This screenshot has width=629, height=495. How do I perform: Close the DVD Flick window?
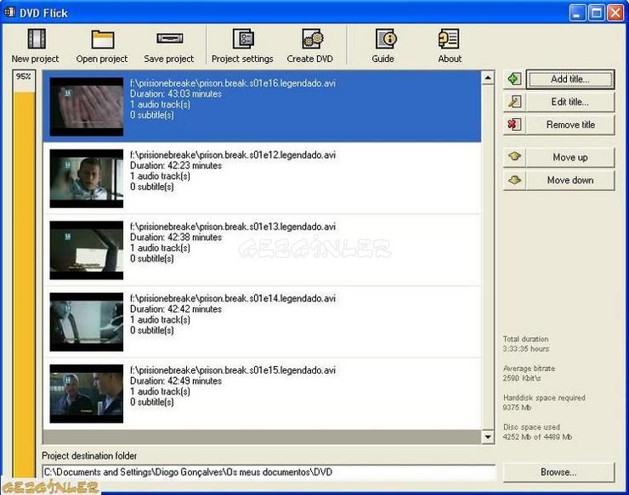[x=615, y=13]
